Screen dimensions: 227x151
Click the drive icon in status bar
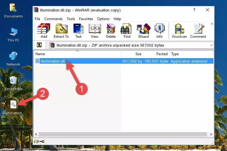[36, 142]
